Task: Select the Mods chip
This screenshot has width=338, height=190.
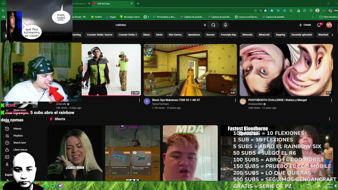Action: (x=159, y=35)
